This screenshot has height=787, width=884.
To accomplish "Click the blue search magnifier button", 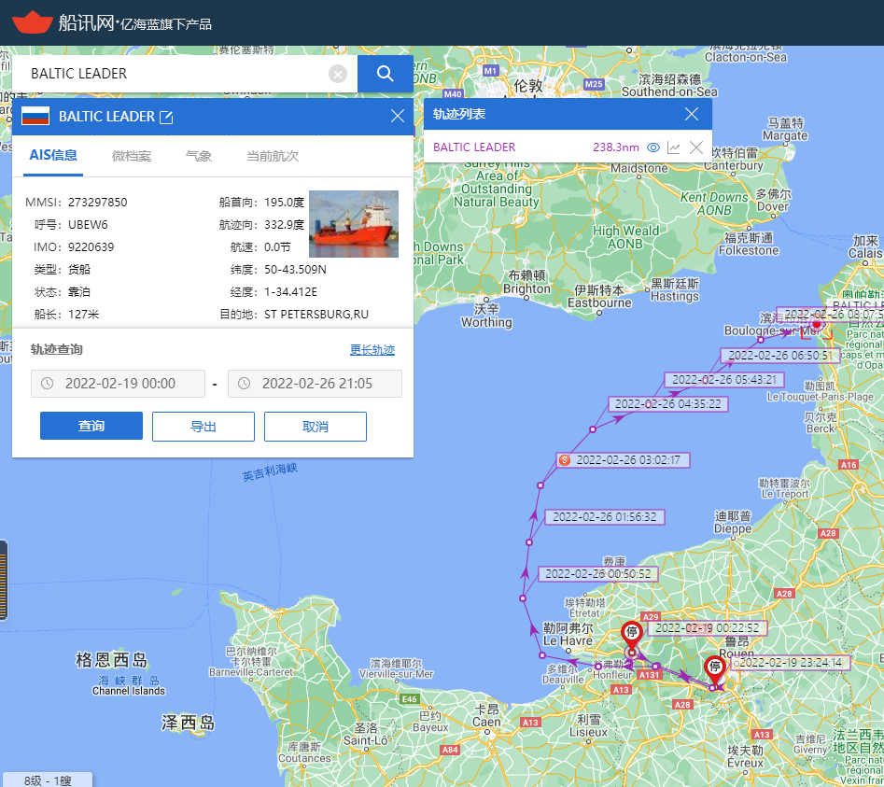I will click(x=385, y=74).
